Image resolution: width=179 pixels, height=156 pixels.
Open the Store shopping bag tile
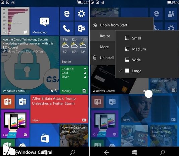[x=45, y=135]
